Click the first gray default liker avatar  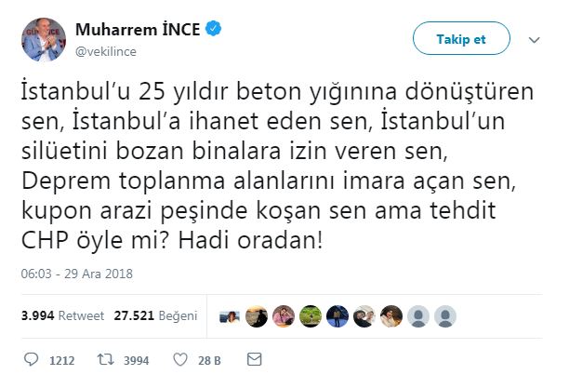tap(419, 315)
